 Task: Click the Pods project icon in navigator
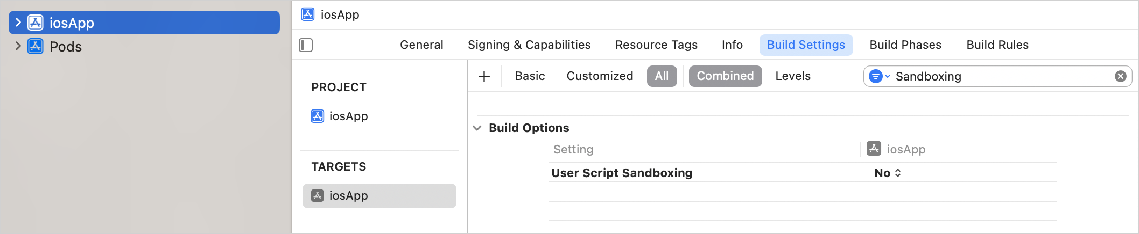pyautogui.click(x=36, y=46)
